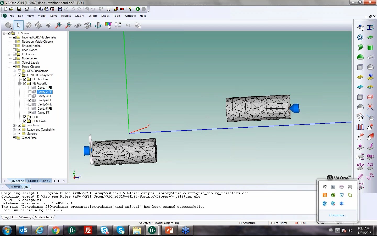The height and width of the screenshot is (236, 377).
Task: Click the blue ring-shaped subsystem icon
Action: (360, 37)
